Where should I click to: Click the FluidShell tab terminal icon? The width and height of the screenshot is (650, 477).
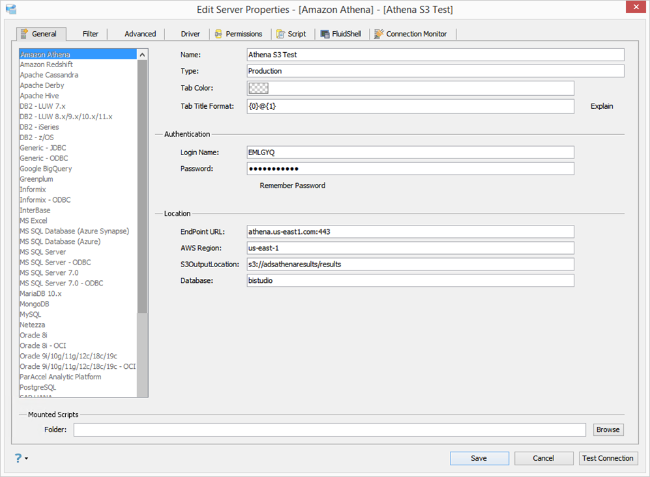pos(325,34)
